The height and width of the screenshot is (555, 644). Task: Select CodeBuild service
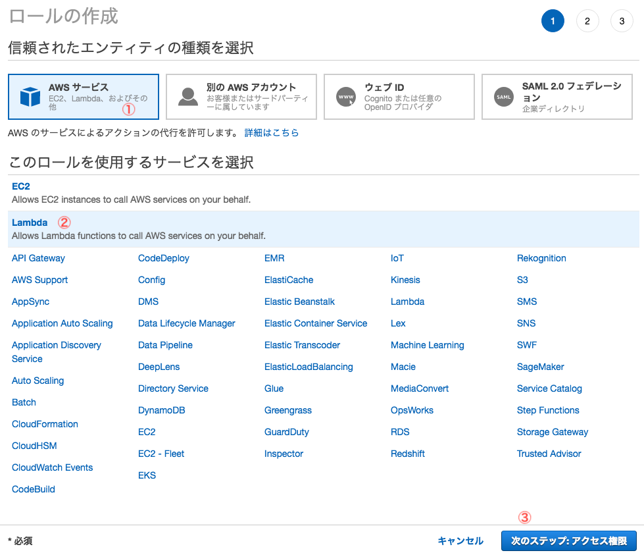(34, 490)
